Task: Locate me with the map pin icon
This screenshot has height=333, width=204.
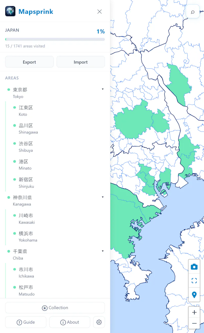Action: click(194, 295)
